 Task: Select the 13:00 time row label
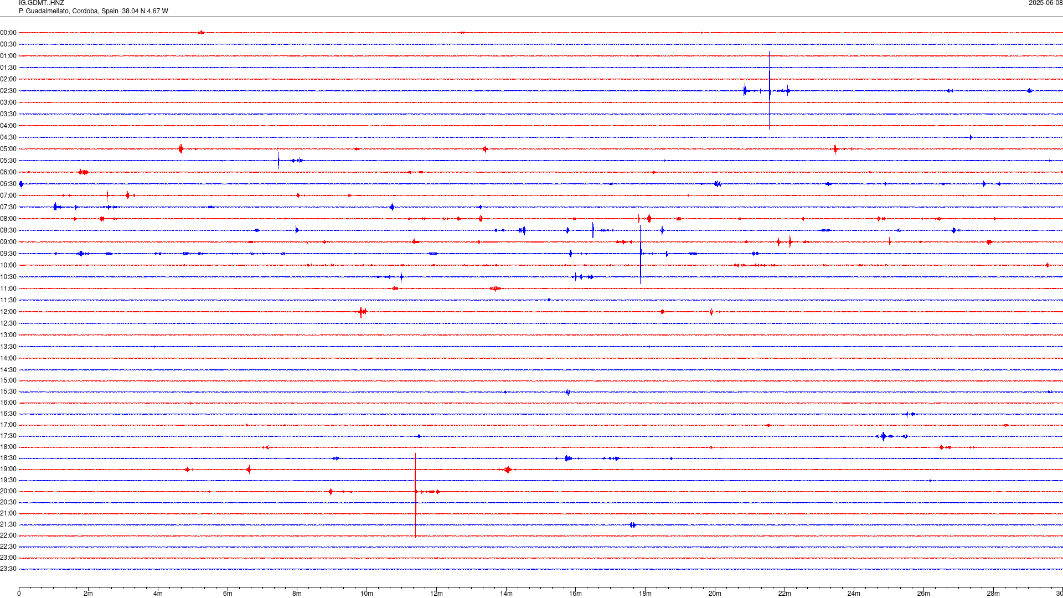pos(8,335)
